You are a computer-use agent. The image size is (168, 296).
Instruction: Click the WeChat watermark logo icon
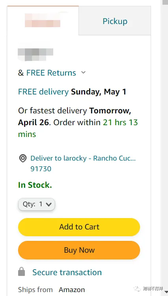pyautogui.click(x=137, y=289)
